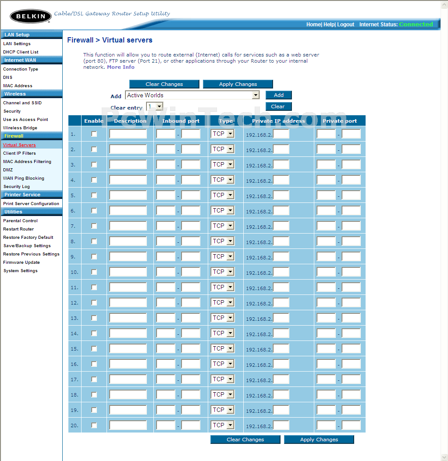Image resolution: width=448 pixels, height=461 pixels.
Task: Toggle the Enable checkbox on row 18
Action: coord(94,394)
